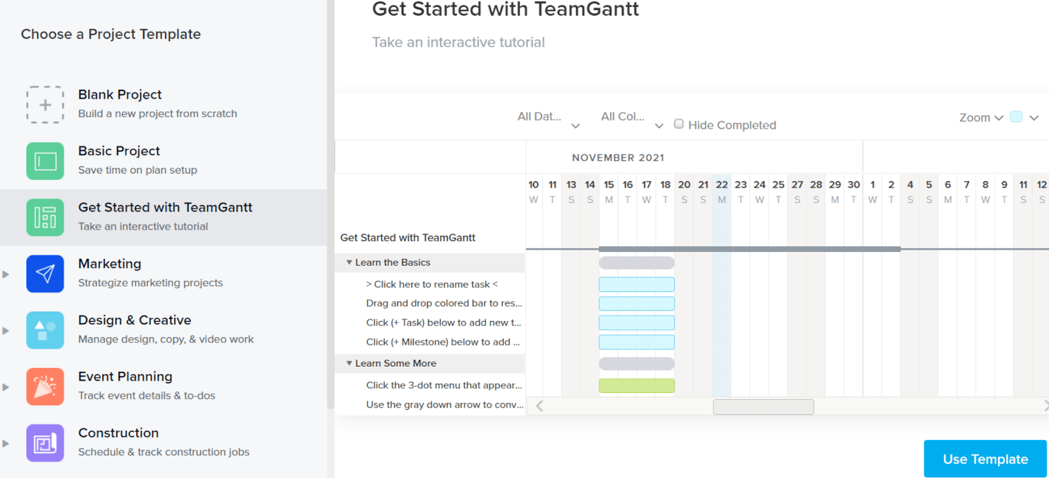
Task: Expand the Construction category
Action: coord(6,443)
